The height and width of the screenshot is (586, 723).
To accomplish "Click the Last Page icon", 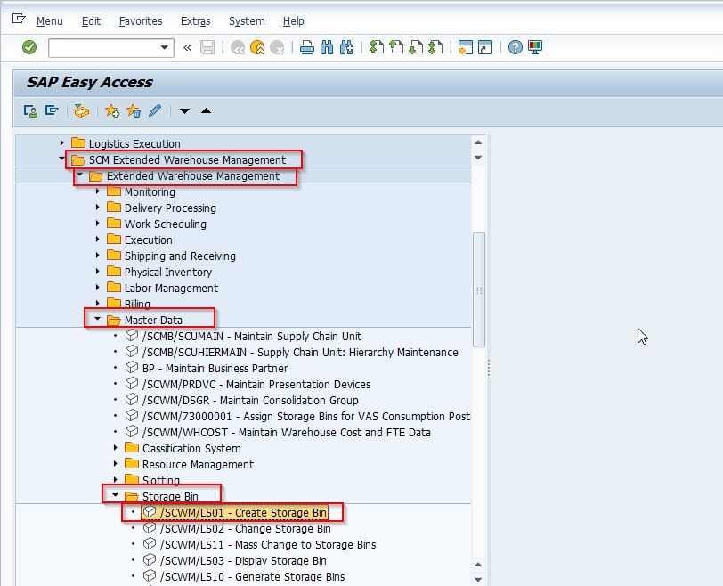I will pyautogui.click(x=435, y=47).
